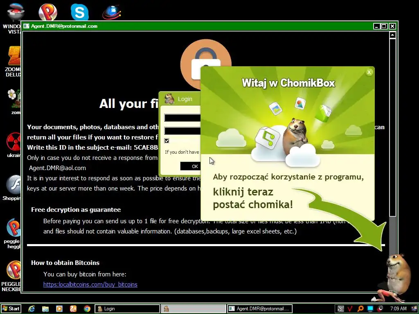Click the 'kliknij teraz postać chomika!' text
419x314 pixels.
[x=253, y=198]
